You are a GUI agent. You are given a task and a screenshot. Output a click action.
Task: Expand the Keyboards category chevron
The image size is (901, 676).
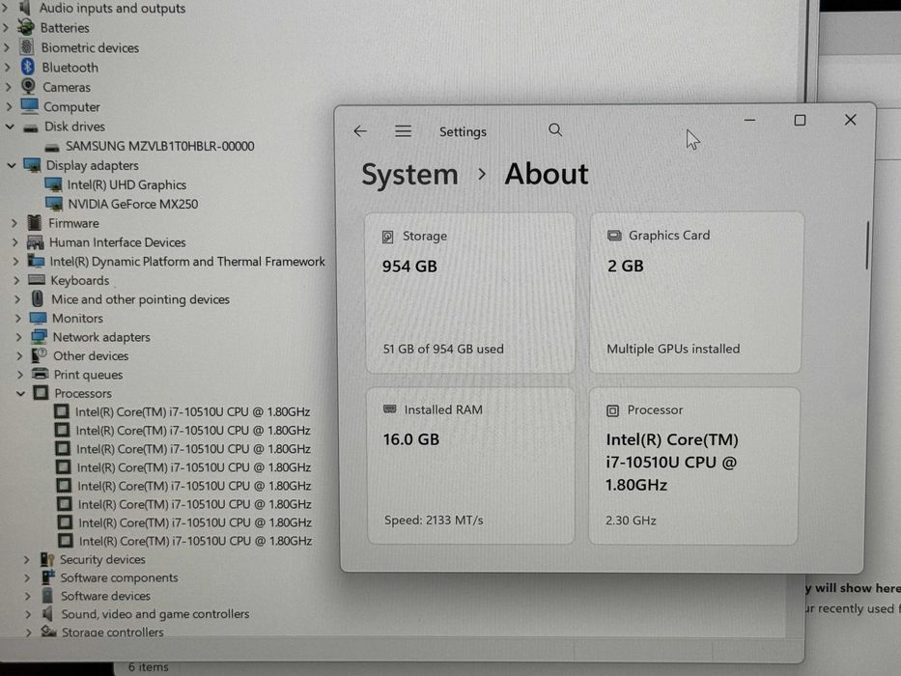click(16, 280)
